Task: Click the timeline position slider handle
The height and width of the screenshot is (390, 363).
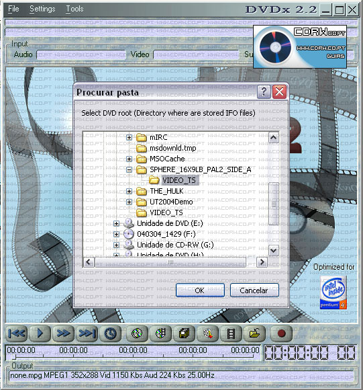Action: point(14,357)
